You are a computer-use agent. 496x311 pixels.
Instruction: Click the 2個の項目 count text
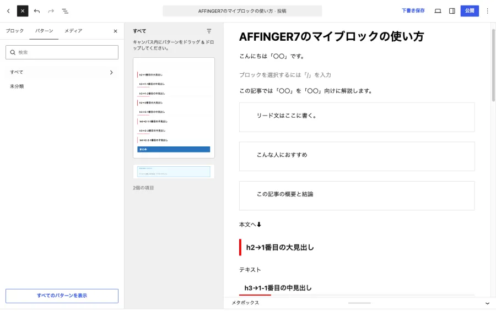[143, 188]
